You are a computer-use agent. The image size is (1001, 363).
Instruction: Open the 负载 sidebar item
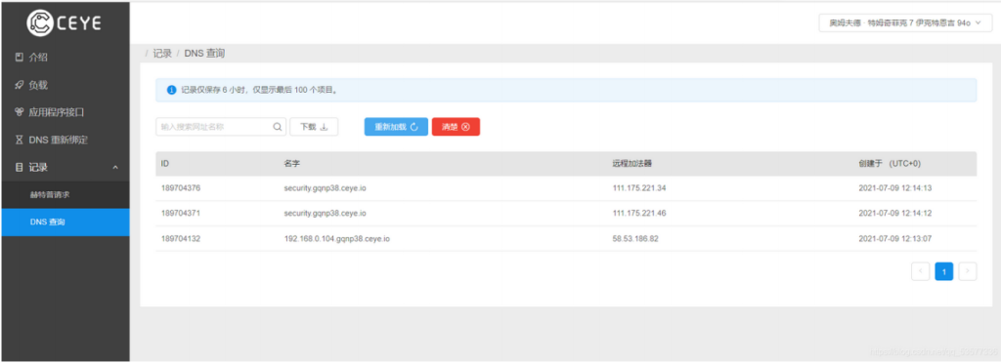(x=65, y=85)
